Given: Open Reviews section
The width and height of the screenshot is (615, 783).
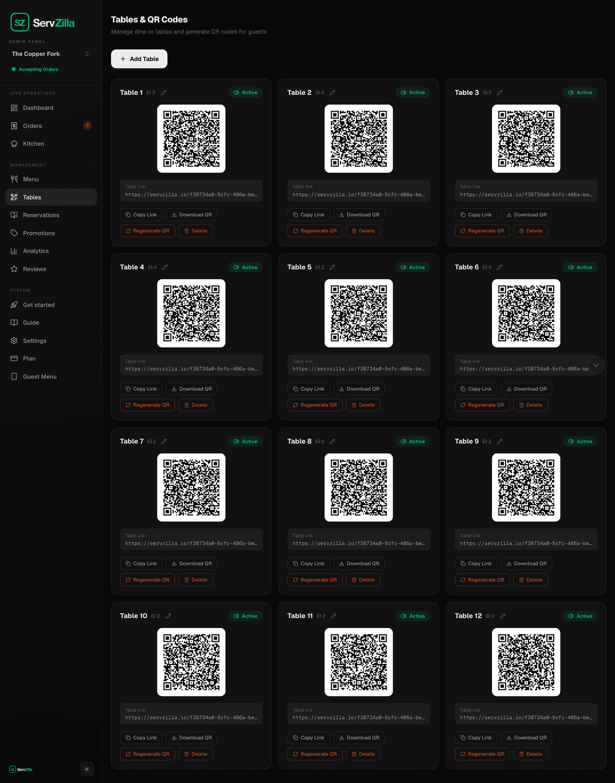Looking at the screenshot, I should pos(51,269).
